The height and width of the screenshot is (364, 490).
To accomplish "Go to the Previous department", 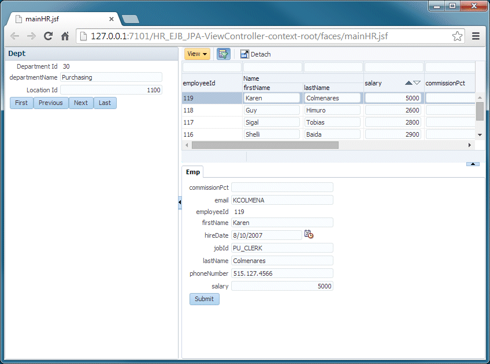I will pos(51,103).
